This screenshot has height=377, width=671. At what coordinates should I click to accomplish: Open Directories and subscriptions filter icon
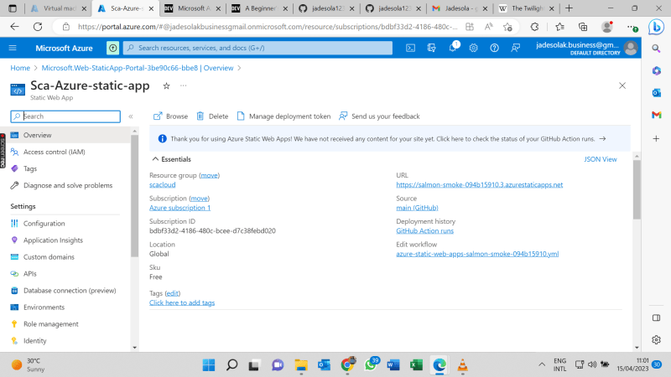(431, 48)
